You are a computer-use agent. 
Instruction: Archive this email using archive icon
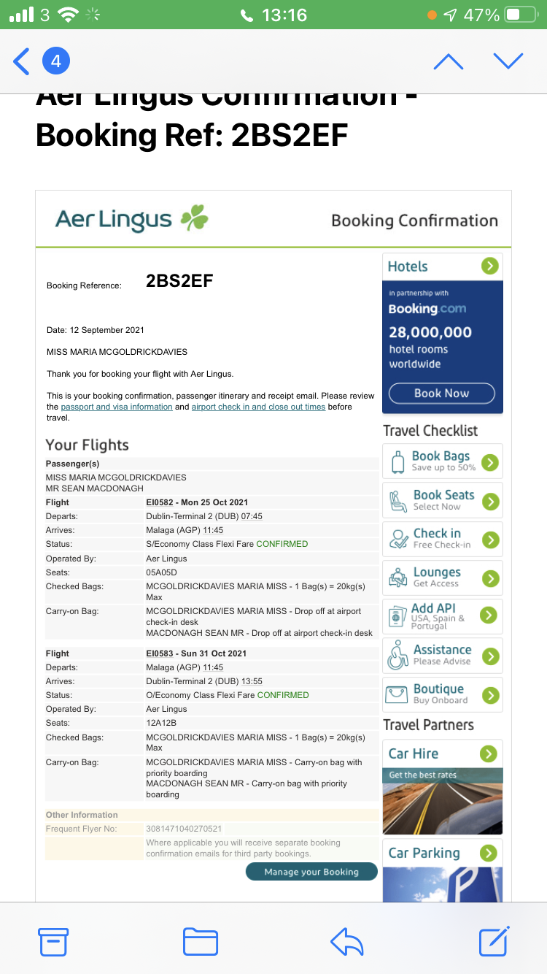point(53,942)
